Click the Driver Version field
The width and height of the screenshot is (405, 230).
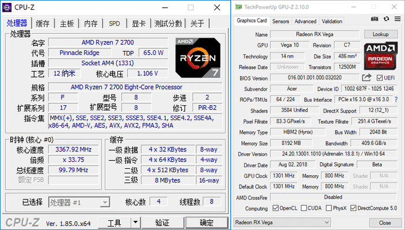[x=333, y=154]
